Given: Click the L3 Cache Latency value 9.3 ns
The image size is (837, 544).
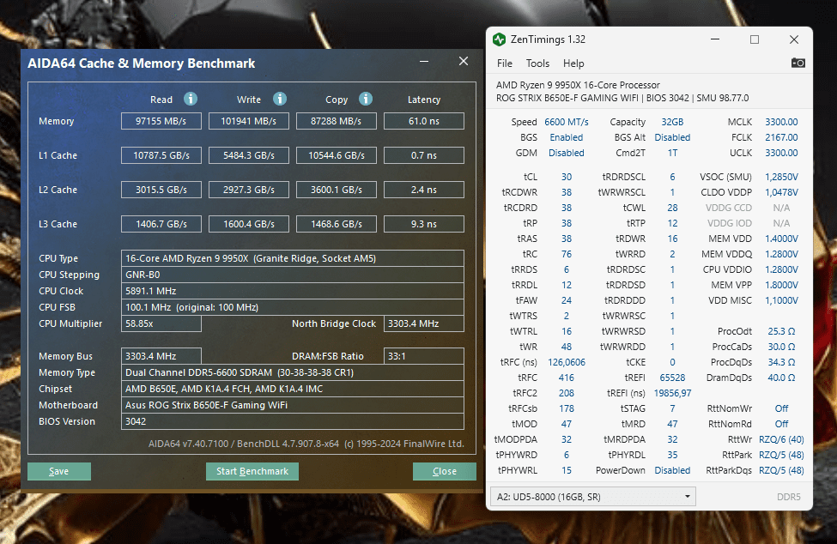Looking at the screenshot, I should 424,224.
